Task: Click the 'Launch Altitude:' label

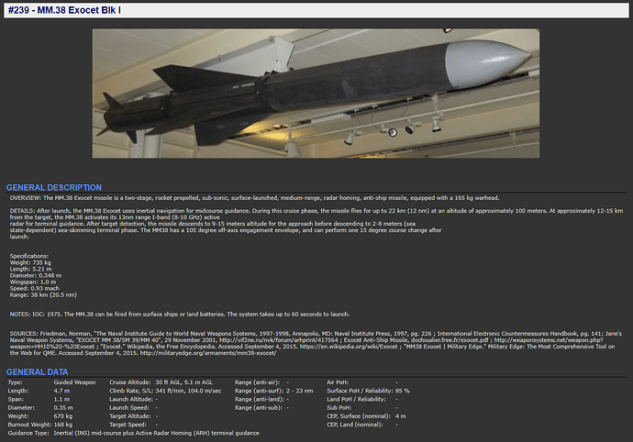Action: (x=130, y=399)
